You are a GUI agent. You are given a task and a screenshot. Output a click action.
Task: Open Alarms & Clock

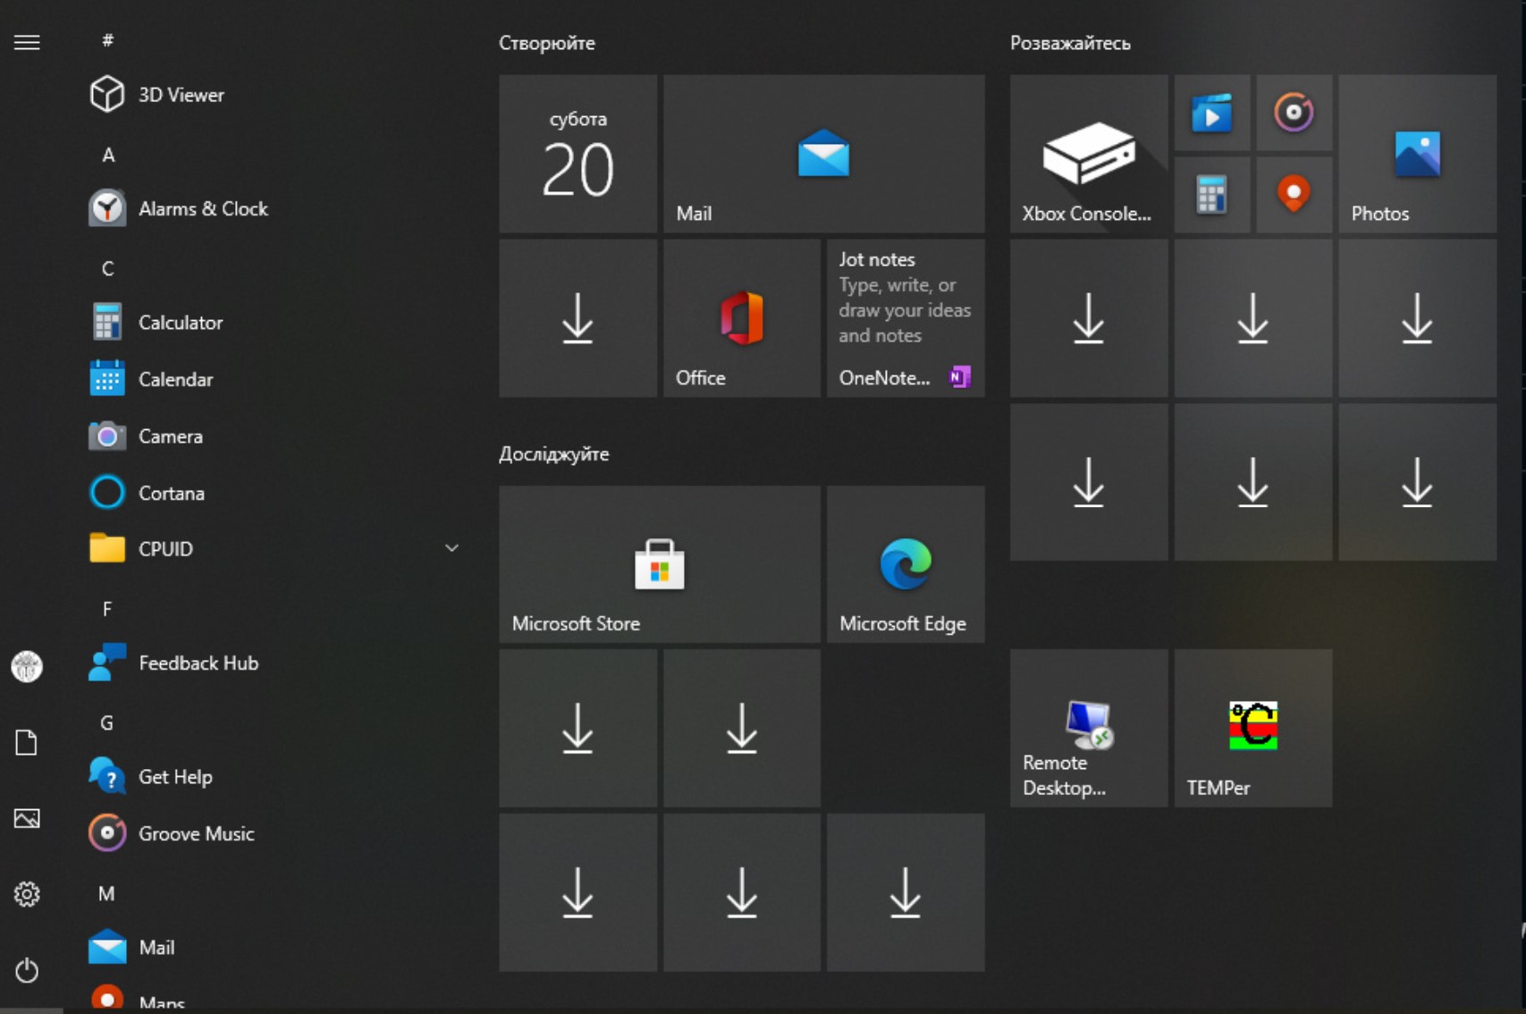203,208
